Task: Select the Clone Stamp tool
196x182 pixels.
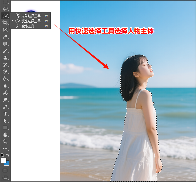Action: 5,58
